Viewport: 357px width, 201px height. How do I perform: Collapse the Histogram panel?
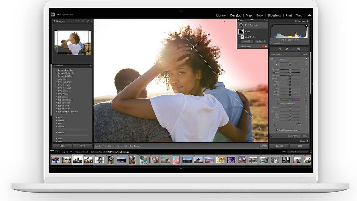pyautogui.click(x=308, y=21)
